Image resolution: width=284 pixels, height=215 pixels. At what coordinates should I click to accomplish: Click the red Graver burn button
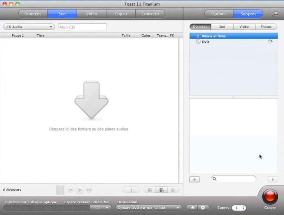pyautogui.click(x=270, y=196)
